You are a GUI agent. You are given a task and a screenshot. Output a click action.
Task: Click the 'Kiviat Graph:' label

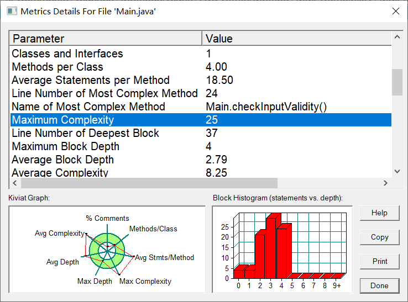(29, 198)
